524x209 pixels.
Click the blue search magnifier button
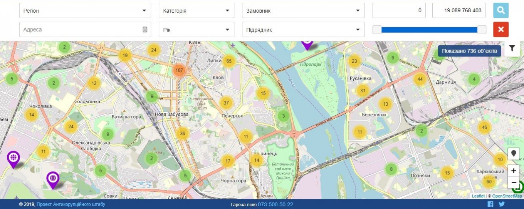(x=501, y=10)
